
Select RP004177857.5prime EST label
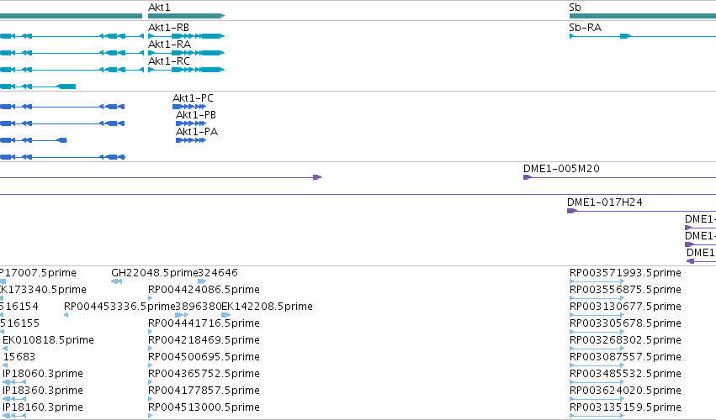(x=204, y=391)
